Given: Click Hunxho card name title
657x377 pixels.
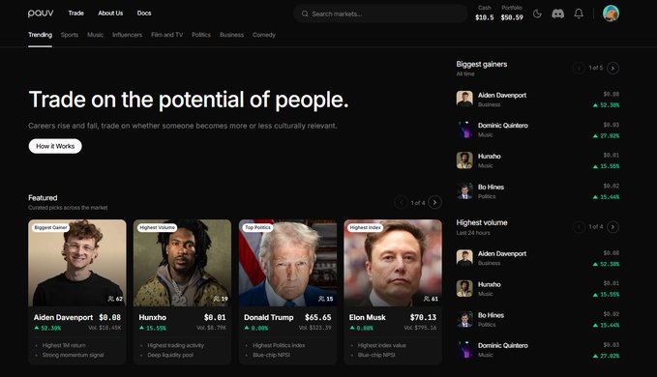Looking at the screenshot, I should (153, 317).
